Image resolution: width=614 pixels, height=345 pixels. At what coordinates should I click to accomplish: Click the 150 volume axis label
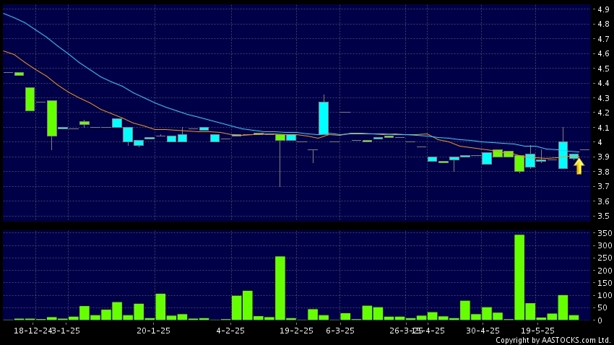point(605,283)
